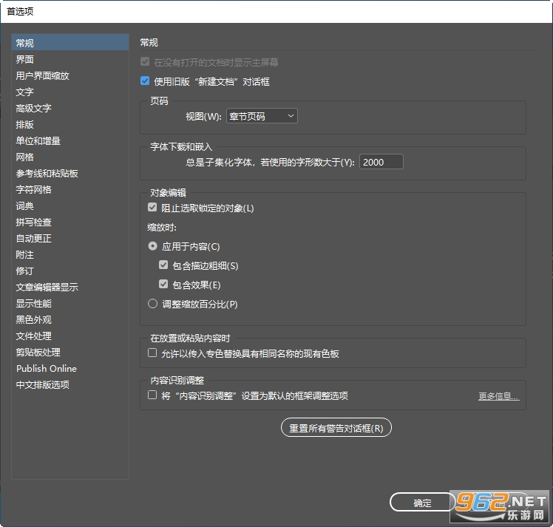553x527 pixels.
Task: Go to 拼写检查 settings
Action: pos(70,222)
